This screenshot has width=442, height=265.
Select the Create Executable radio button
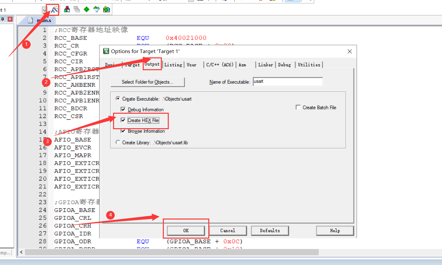click(x=118, y=99)
